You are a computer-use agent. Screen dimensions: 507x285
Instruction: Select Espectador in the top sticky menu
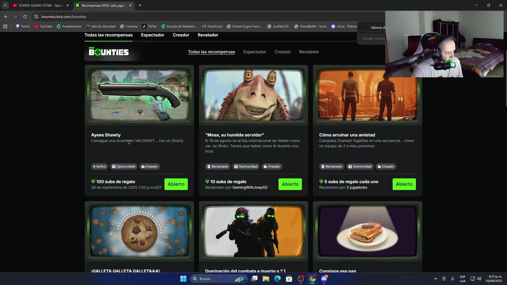pos(152,35)
